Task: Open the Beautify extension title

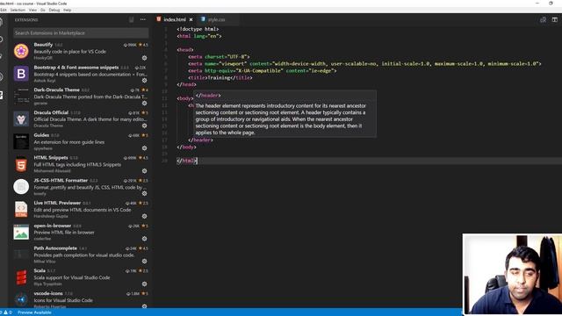Action: 43,45
